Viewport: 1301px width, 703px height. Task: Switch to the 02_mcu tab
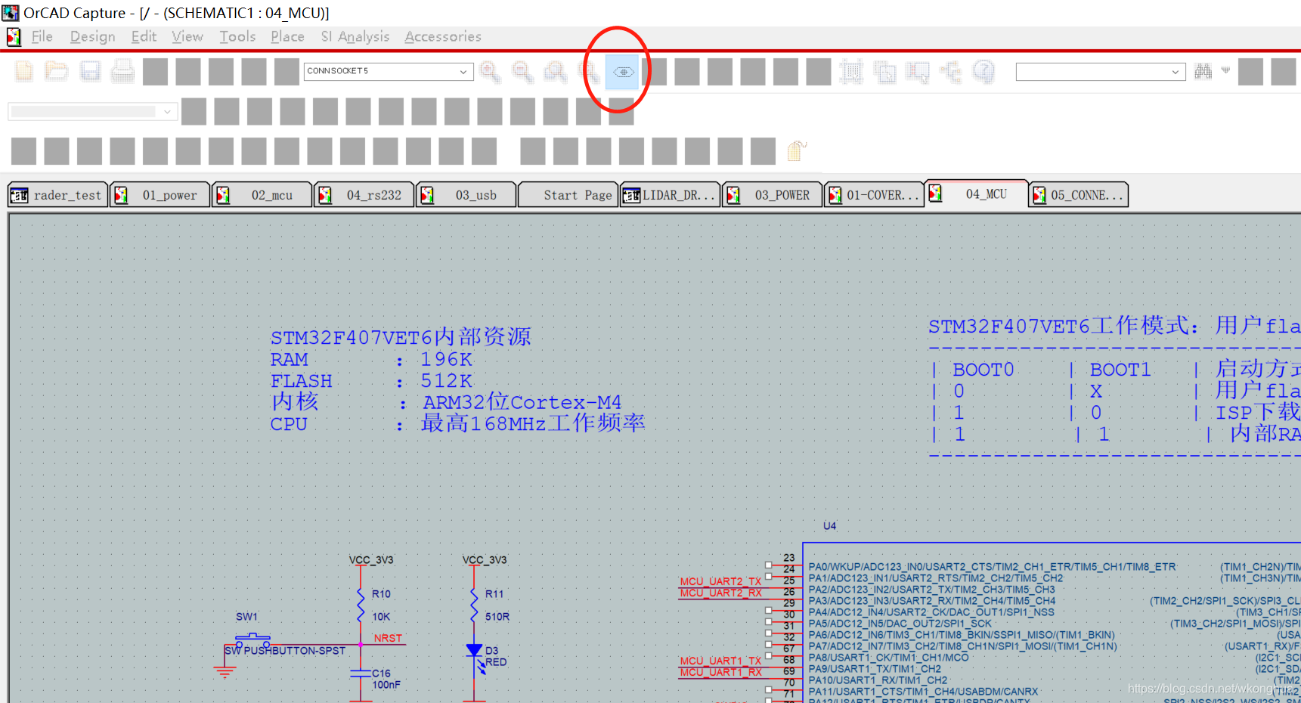click(x=262, y=195)
